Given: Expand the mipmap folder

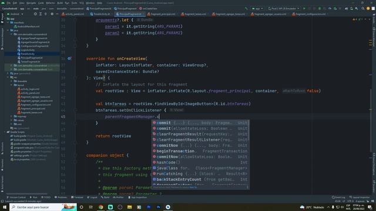Looking at the screenshot, I should point(12,116).
